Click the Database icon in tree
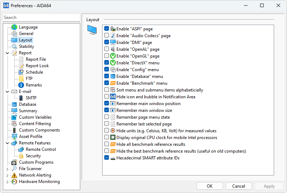Image resolution: width=287 pixels, height=193 pixels. pyautogui.click(x=14, y=104)
